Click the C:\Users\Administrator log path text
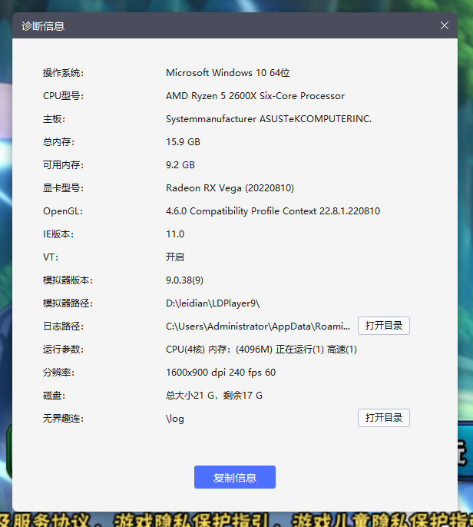 (x=258, y=326)
